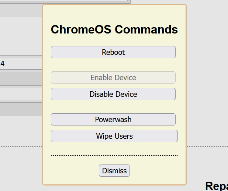Click the blank gap between Disable Device and Powerwash
Image resolution: width=228 pixels, height=191 pixels.
[113, 107]
